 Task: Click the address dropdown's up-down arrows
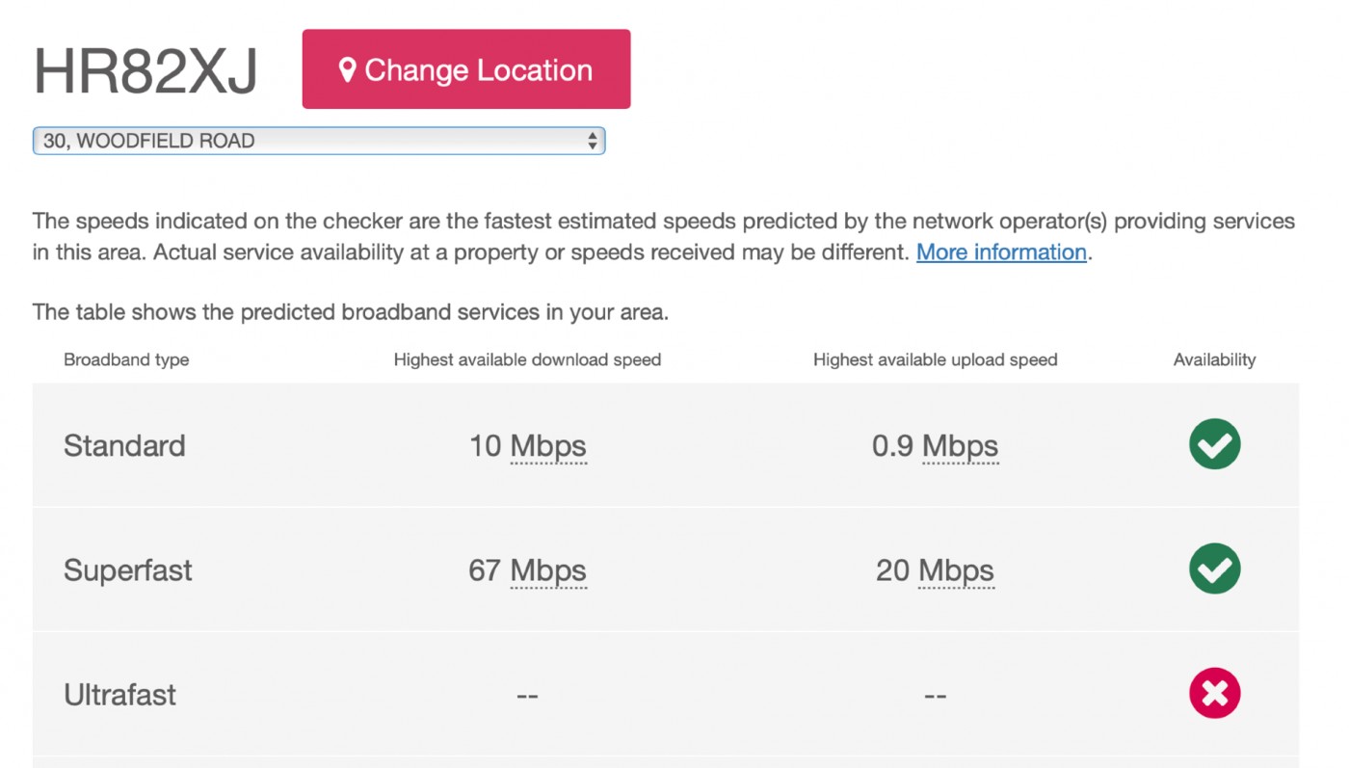point(592,141)
